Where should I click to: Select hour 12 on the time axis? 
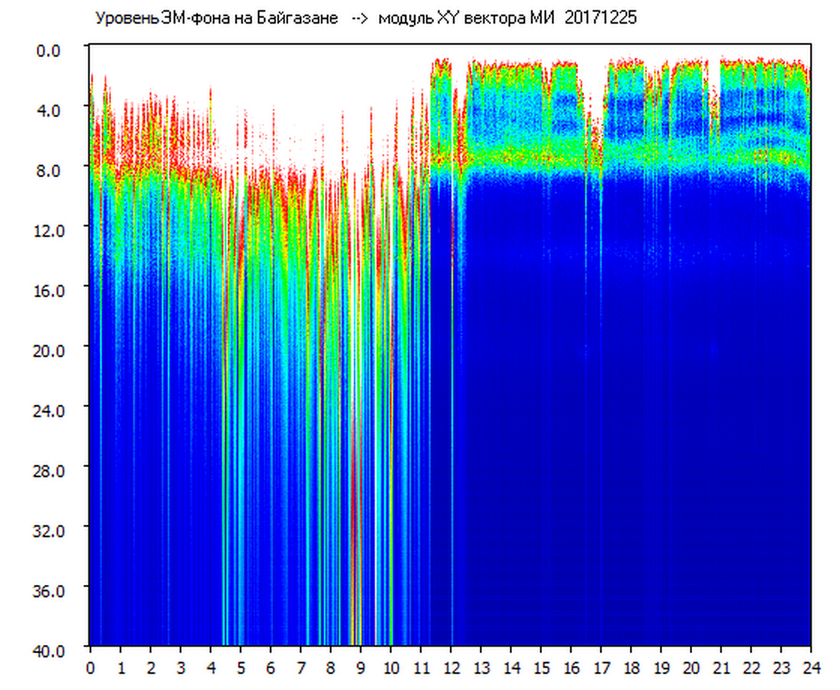point(451,667)
